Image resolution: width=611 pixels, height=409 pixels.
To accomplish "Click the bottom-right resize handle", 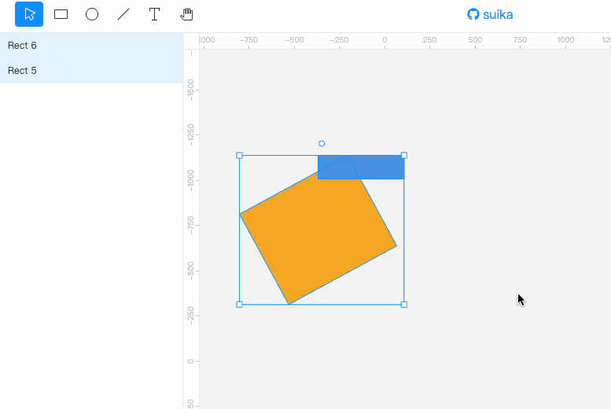I will [404, 304].
